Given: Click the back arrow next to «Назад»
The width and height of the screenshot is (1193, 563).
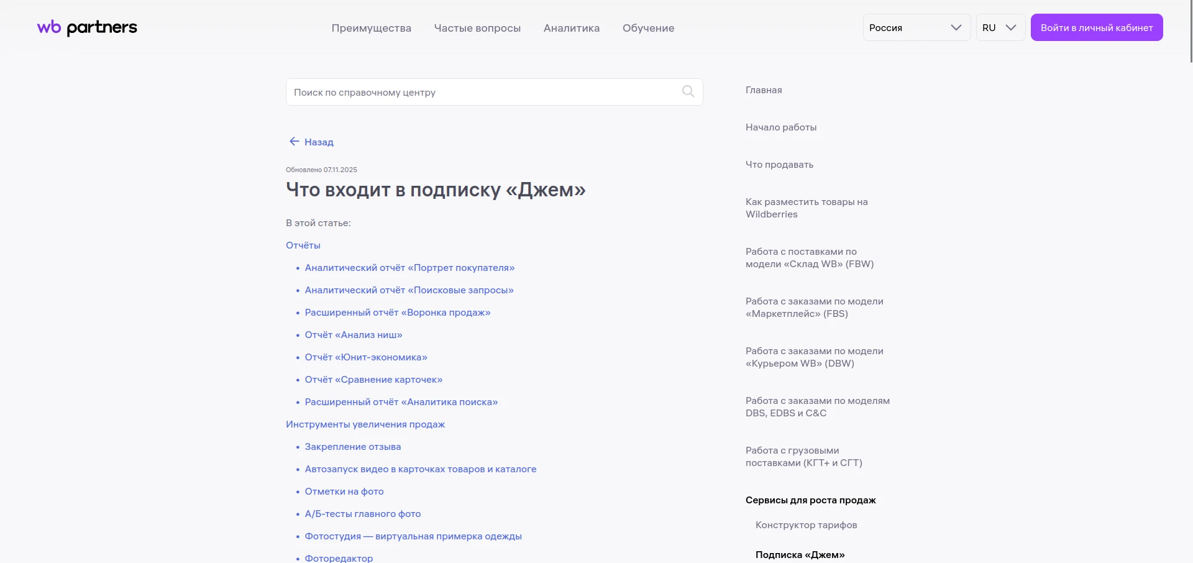Looking at the screenshot, I should [294, 142].
